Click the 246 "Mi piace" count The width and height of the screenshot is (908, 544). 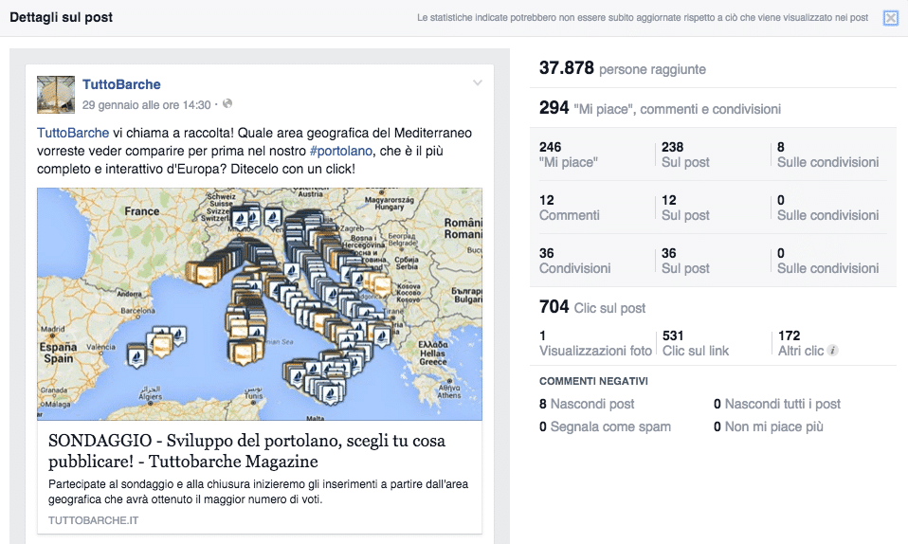tap(569, 154)
